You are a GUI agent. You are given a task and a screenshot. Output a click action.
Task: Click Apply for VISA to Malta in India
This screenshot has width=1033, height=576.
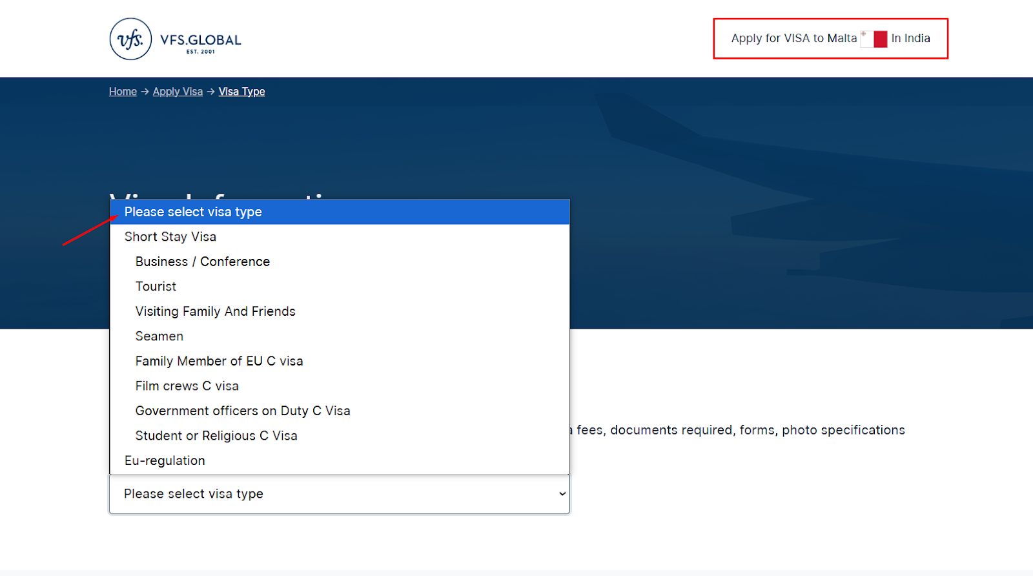tap(830, 39)
